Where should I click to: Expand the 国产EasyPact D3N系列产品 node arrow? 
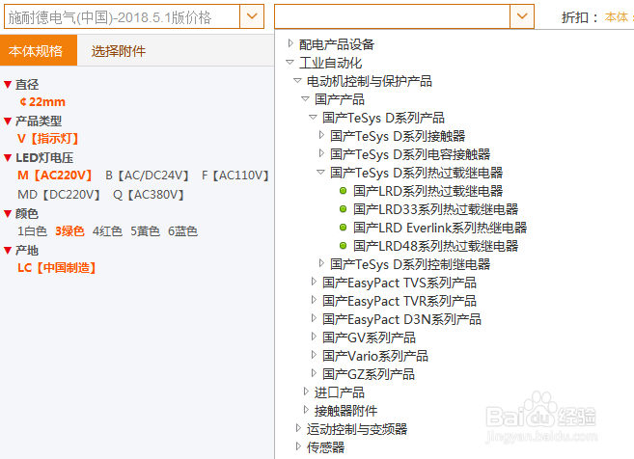click(314, 318)
